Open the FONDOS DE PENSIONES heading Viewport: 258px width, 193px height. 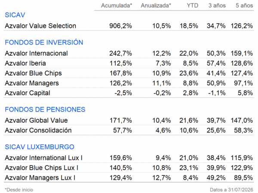pyautogui.click(x=45, y=109)
